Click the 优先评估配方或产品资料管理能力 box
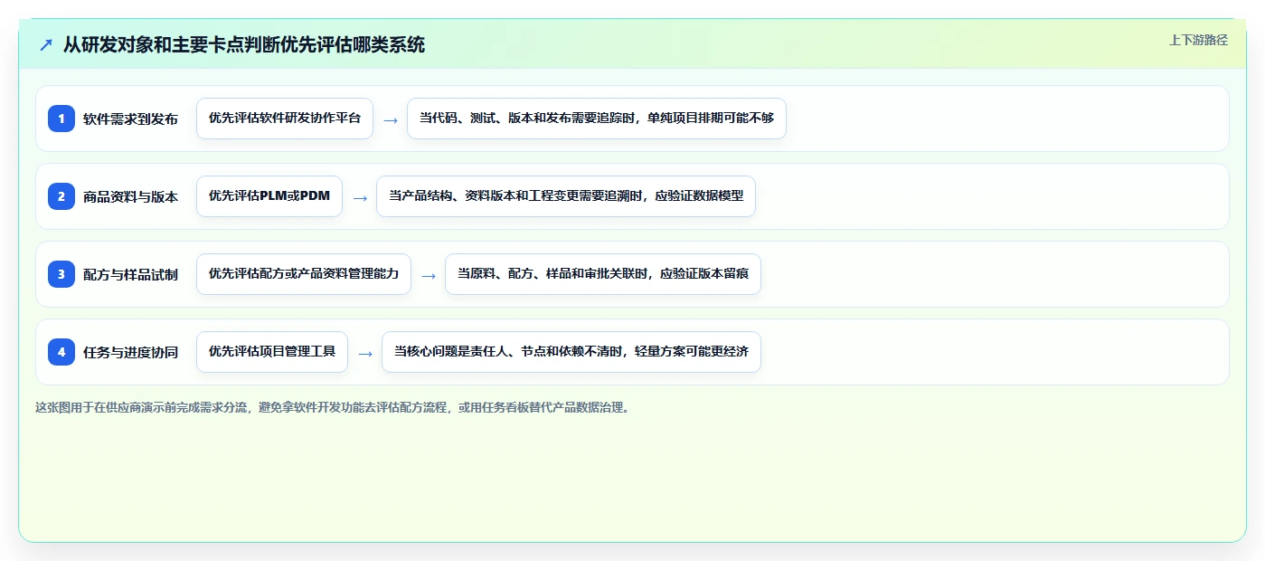The height and width of the screenshot is (561, 1265). click(304, 274)
